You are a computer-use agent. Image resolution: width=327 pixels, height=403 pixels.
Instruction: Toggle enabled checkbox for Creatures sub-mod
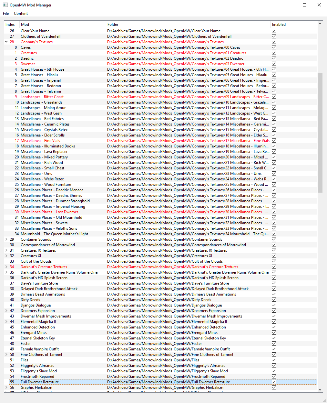pos(274,53)
